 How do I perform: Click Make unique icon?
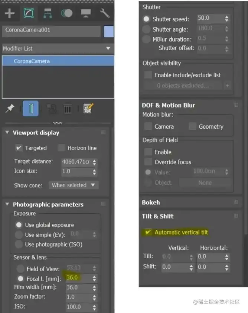pos(52,109)
